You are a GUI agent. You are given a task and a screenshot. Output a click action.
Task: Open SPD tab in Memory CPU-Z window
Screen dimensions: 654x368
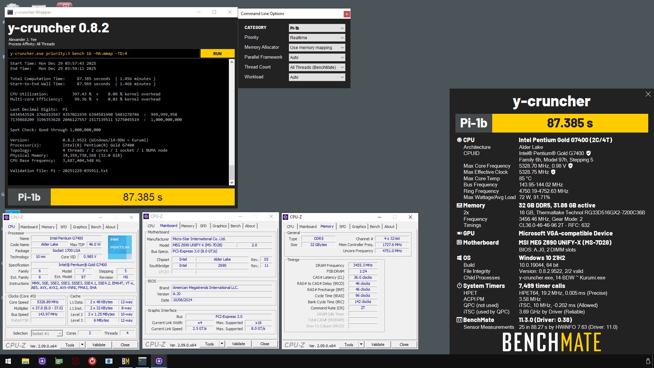tap(343, 227)
